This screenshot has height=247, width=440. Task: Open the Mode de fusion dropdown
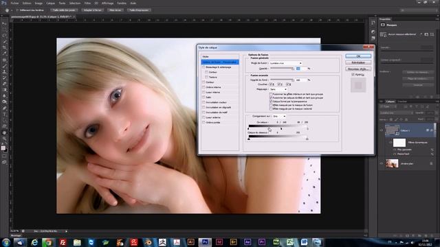[x=286, y=63]
